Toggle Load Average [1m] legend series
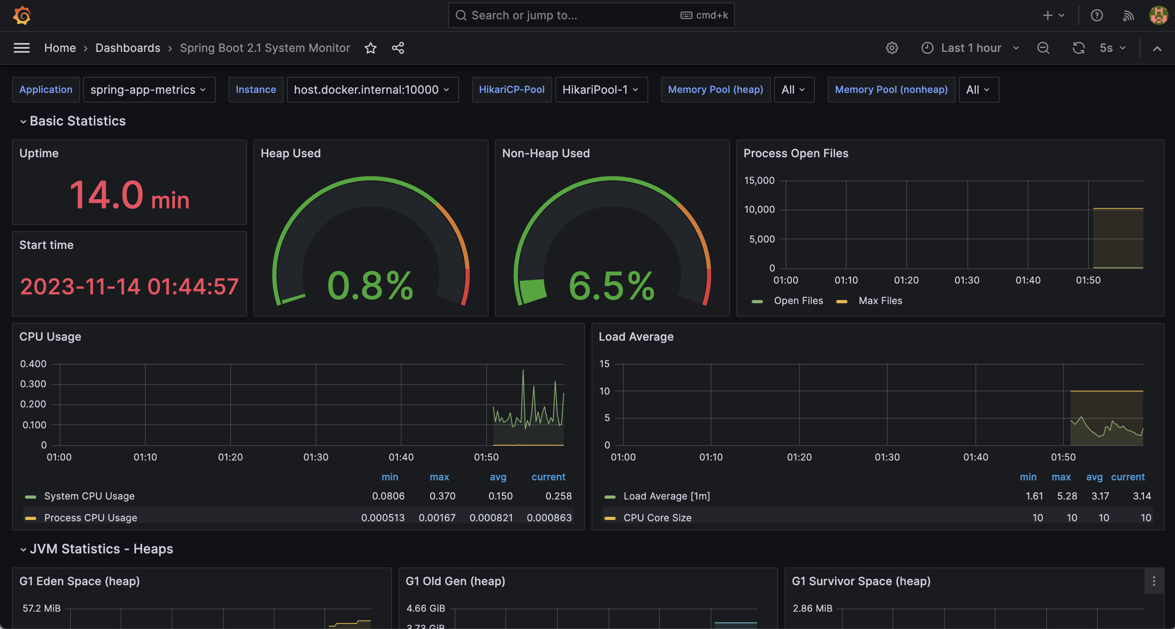Screen dimensions: 1175x629 666,496
